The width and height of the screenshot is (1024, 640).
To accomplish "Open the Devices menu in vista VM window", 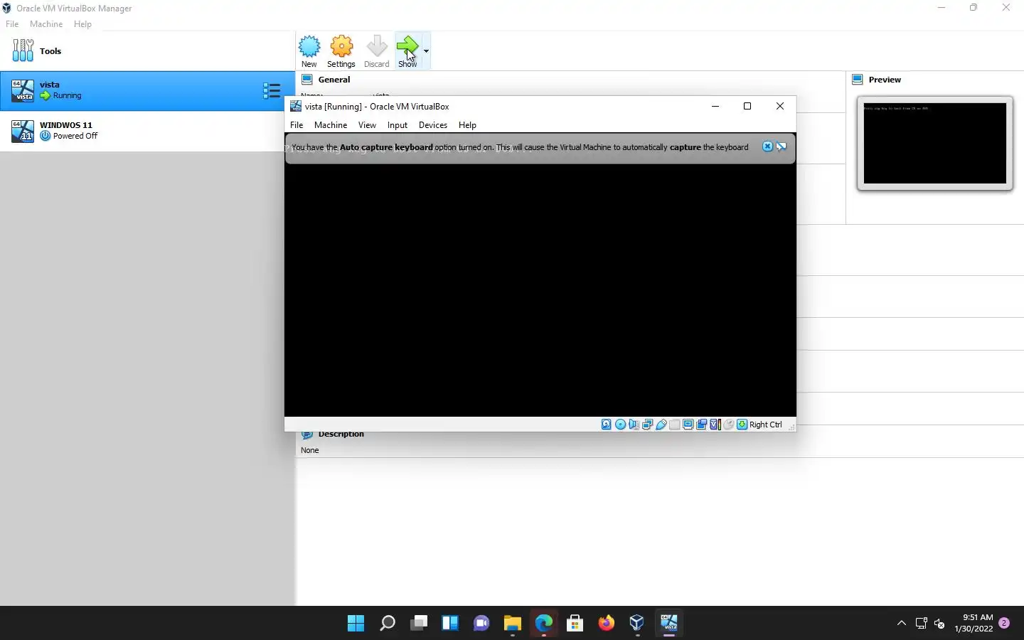I will (x=433, y=125).
